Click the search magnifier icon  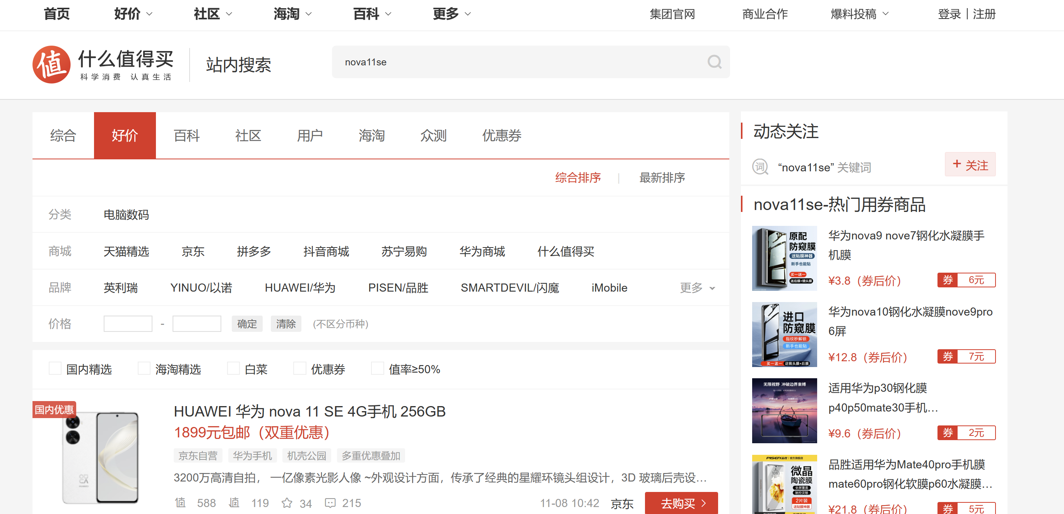coord(714,62)
